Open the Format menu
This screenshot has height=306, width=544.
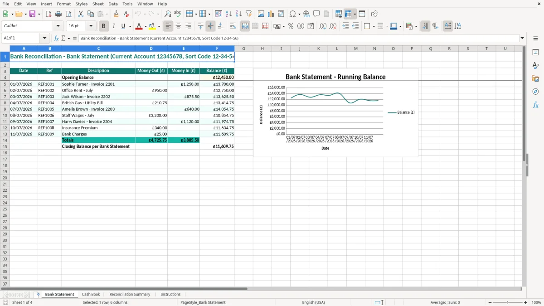click(63, 4)
